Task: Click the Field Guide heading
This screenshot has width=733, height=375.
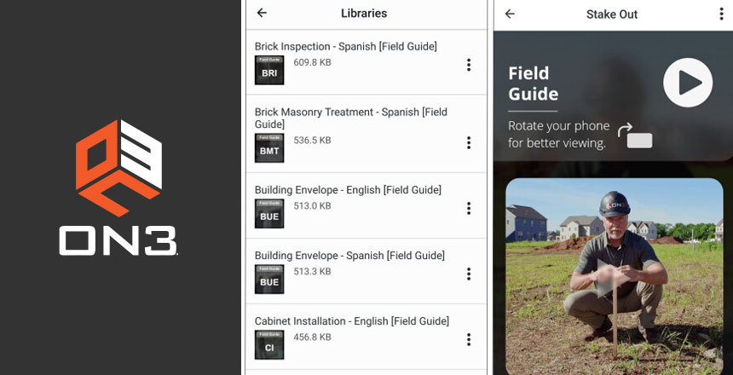Action: coord(533,84)
